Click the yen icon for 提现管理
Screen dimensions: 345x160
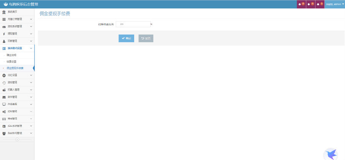pos(4,34)
